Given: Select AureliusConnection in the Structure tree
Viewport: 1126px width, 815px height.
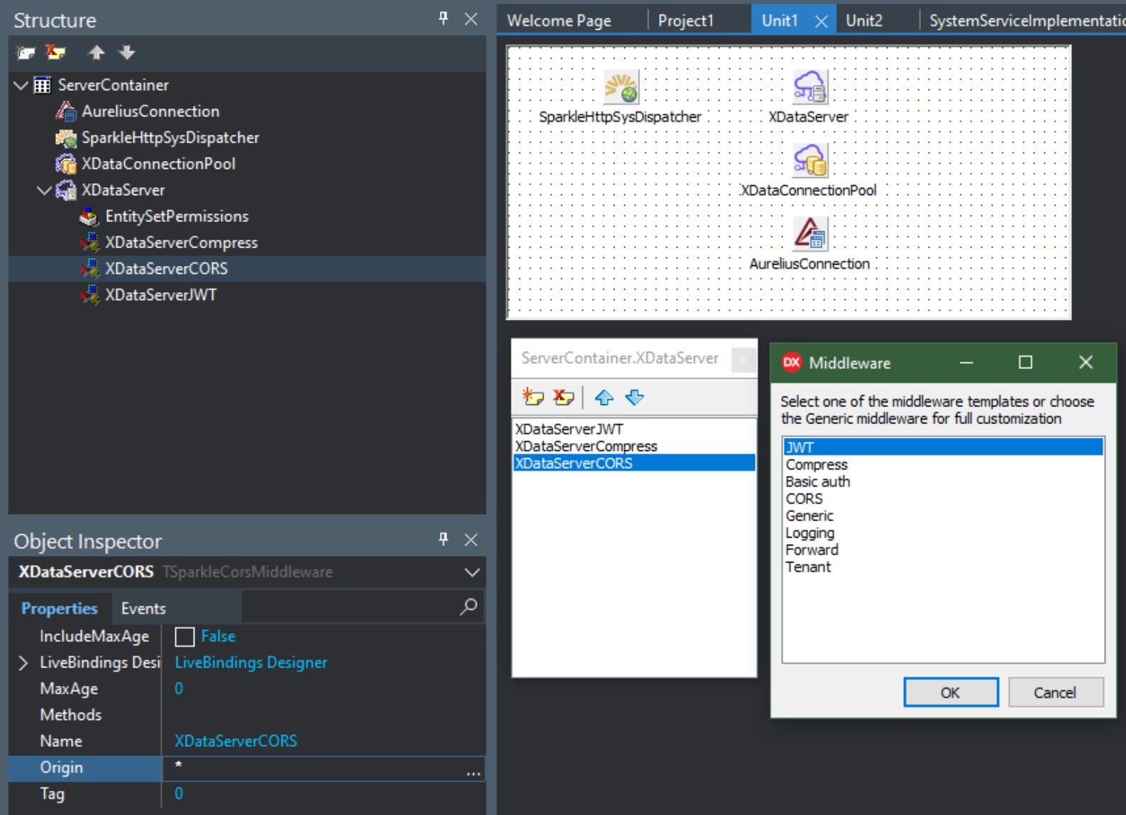Looking at the screenshot, I should pos(150,111).
